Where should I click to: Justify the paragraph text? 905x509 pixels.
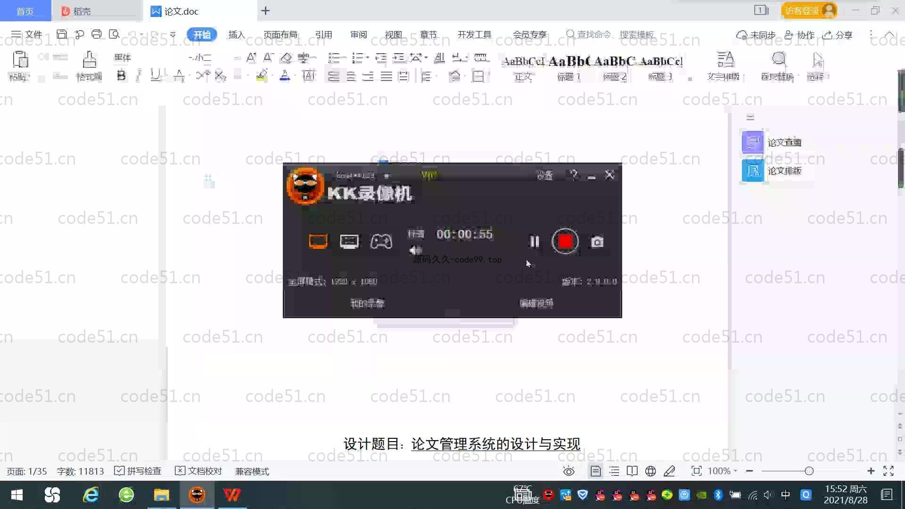[x=387, y=76]
